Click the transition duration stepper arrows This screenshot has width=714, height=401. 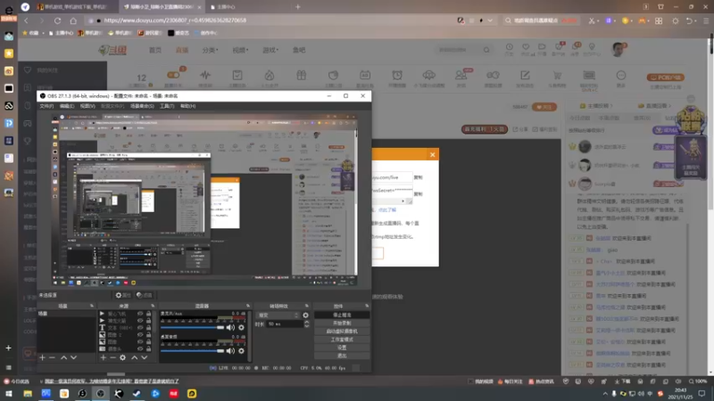[306, 324]
